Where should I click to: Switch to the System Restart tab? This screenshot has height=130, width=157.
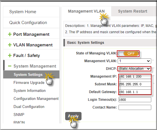(133, 11)
